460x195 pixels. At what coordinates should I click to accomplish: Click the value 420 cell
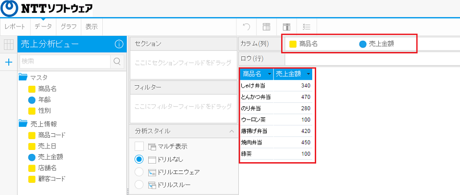[293, 131]
